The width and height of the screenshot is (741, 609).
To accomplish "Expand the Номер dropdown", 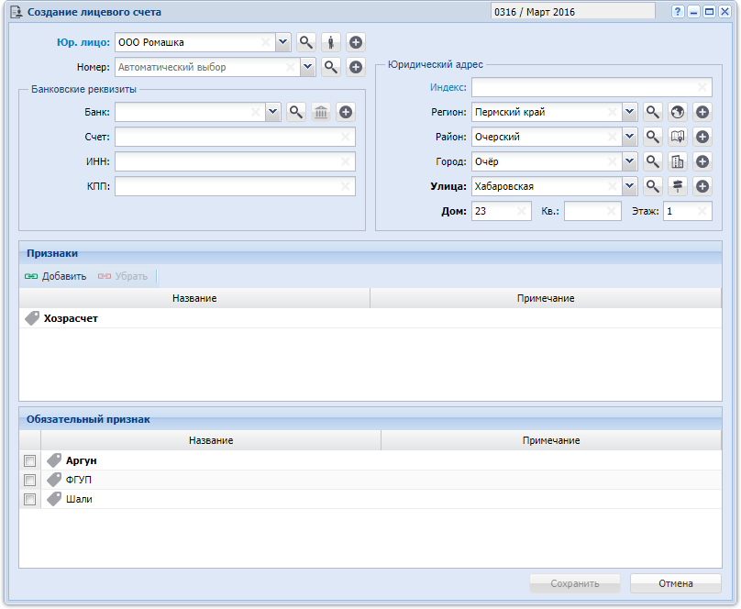I will click(307, 67).
